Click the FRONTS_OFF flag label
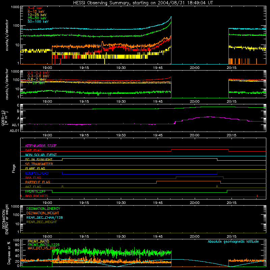Viewport: 270px width, 270px height. 35,191
